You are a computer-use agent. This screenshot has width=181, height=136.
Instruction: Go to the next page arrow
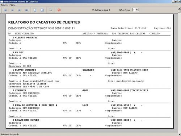tap(20, 10)
